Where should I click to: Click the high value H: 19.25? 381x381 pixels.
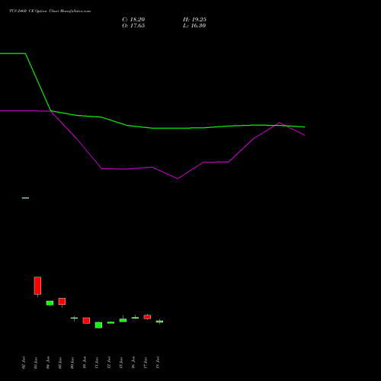[194, 20]
